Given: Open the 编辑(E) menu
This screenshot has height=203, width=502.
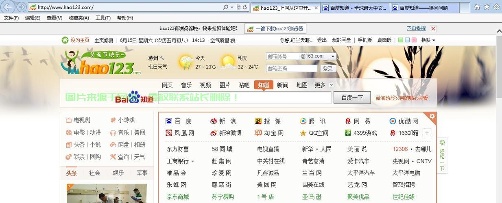Looking at the screenshot, I should [x=33, y=18].
